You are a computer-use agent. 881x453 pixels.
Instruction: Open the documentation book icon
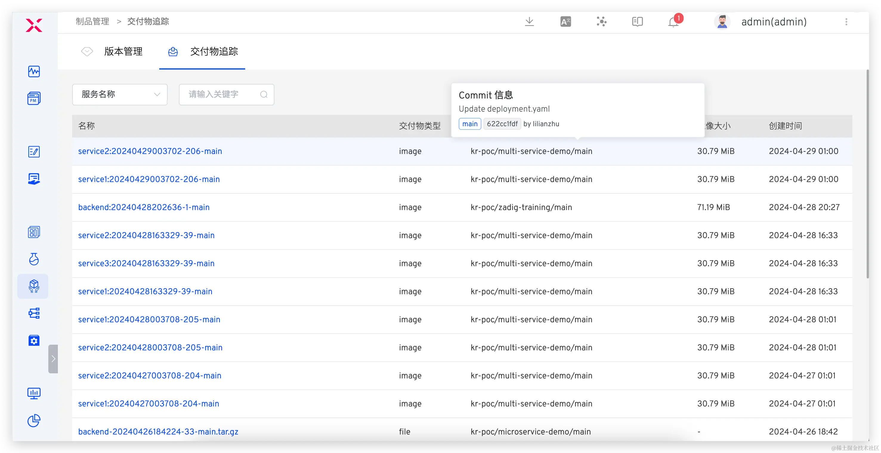coord(637,22)
